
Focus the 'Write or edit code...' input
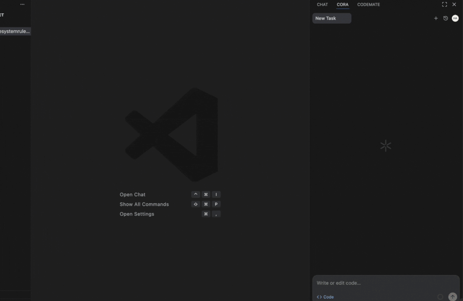click(386, 283)
